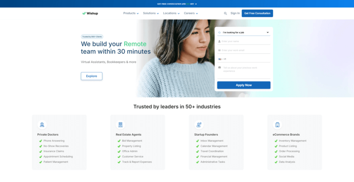Click the eCommerce Brands heading

pos(286,134)
